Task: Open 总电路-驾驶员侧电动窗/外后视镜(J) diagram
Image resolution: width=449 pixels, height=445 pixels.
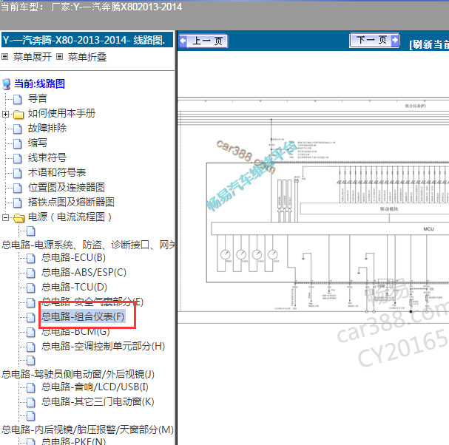Action: [x=78, y=374]
